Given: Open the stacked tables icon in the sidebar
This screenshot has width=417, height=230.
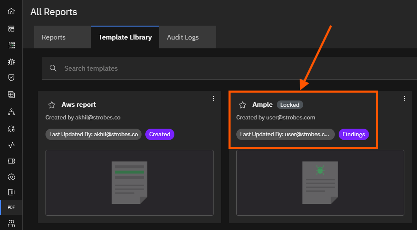Looking at the screenshot, I should [11, 95].
